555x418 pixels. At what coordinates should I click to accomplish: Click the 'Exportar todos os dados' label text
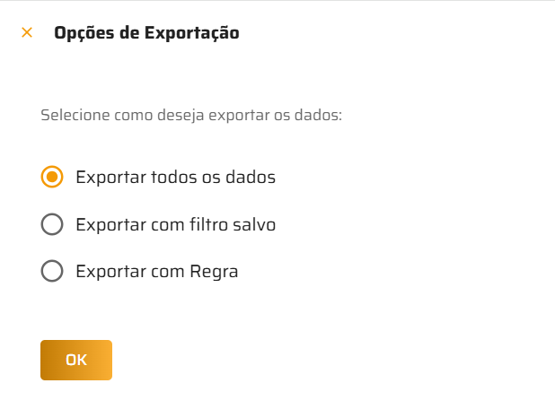pos(175,177)
